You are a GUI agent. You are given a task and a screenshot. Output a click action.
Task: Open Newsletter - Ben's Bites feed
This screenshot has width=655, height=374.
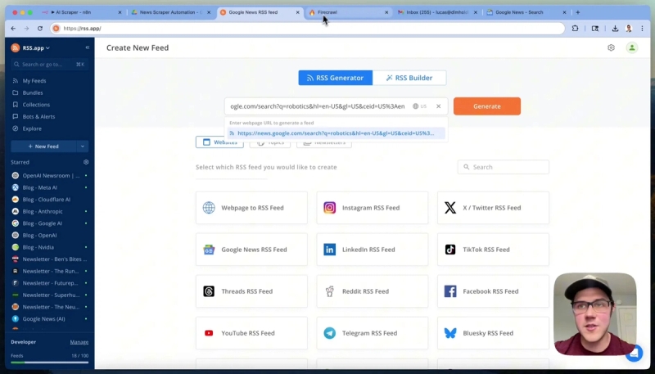pyautogui.click(x=49, y=259)
